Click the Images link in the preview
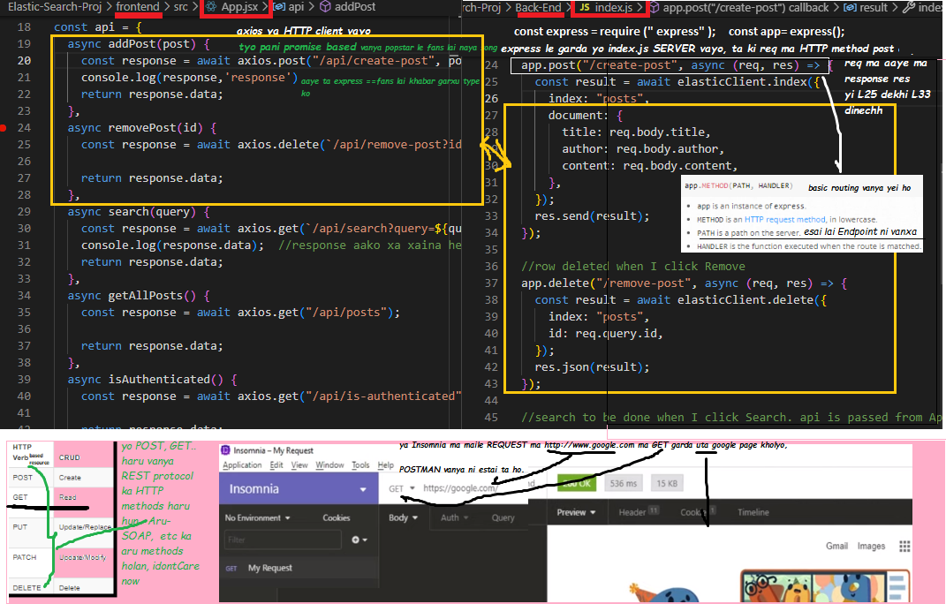This screenshot has width=946, height=604. (871, 546)
